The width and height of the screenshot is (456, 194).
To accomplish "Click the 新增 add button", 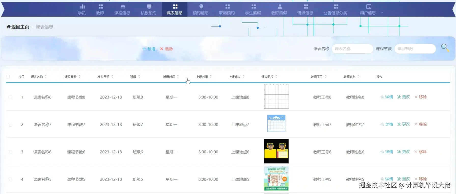I will click(149, 49).
